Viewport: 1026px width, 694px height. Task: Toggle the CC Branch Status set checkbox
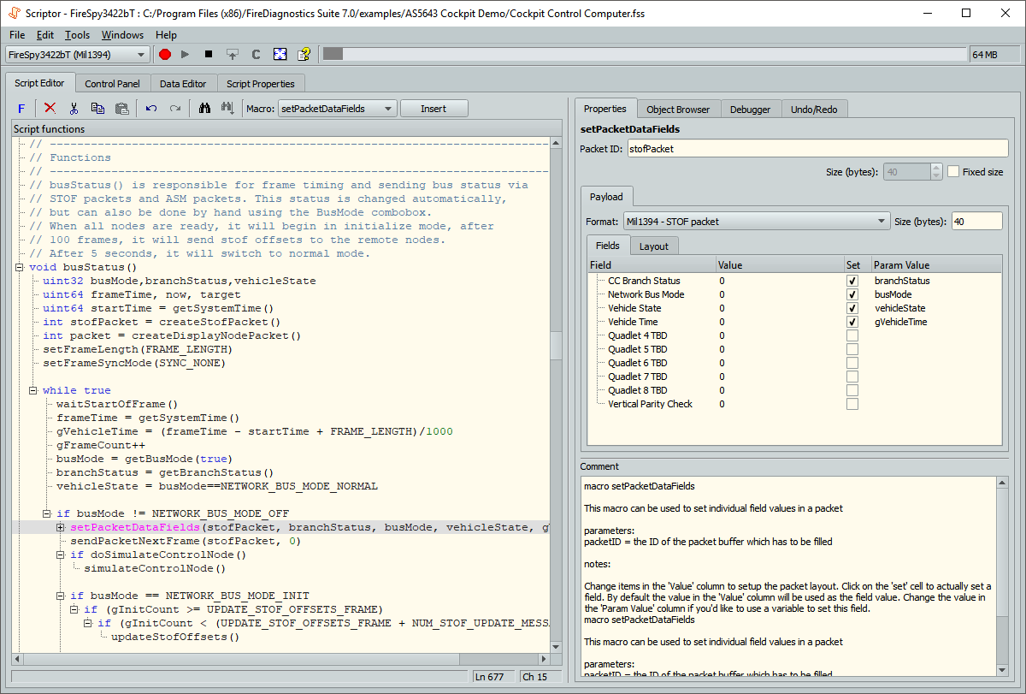point(852,281)
